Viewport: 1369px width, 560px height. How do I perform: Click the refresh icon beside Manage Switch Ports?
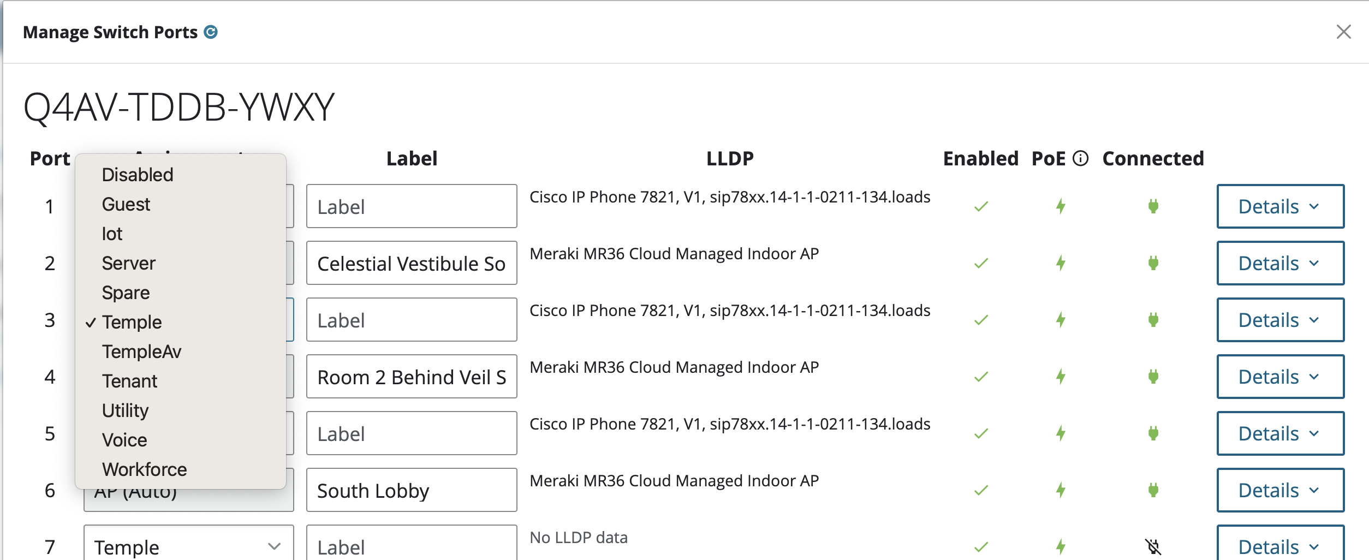point(211,32)
